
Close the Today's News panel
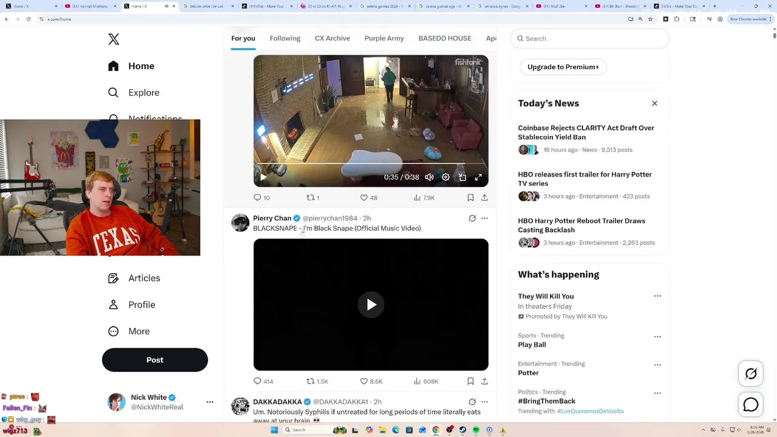(x=654, y=103)
